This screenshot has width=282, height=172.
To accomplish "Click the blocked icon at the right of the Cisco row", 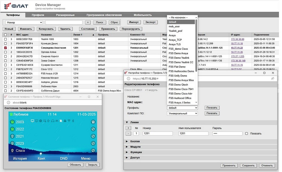I will click(x=93, y=151).
